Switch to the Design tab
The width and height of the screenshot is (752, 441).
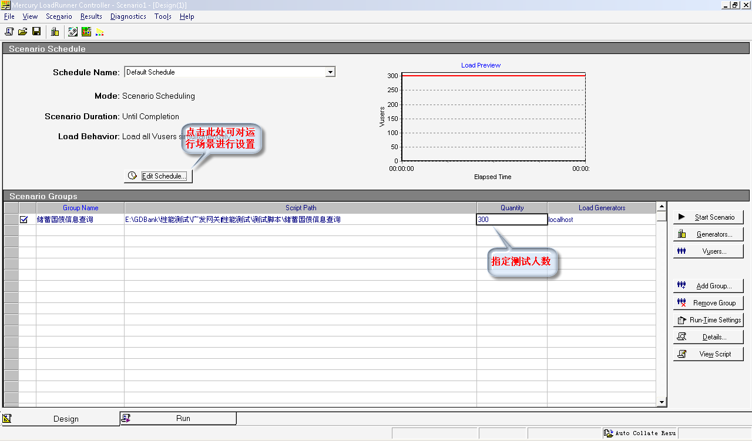click(61, 419)
